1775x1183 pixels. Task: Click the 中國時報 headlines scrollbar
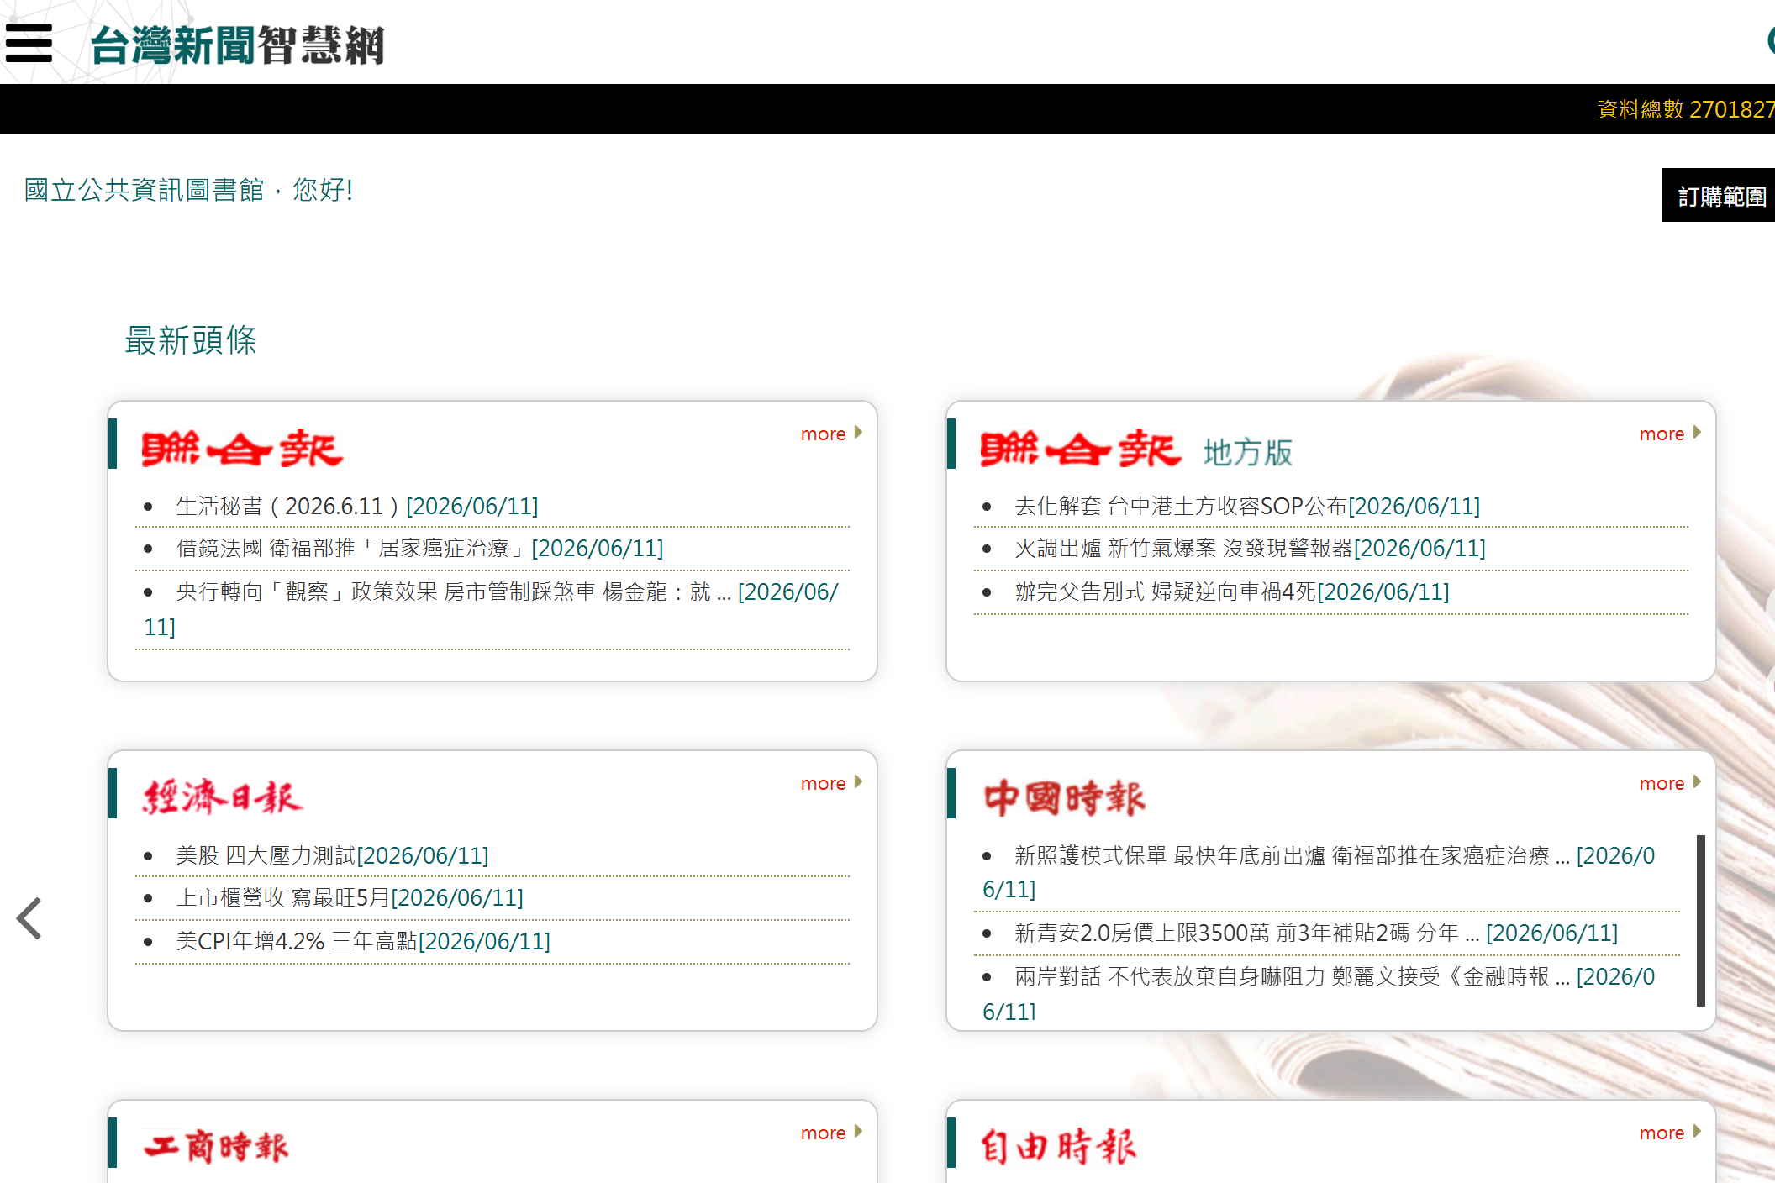(x=1700, y=920)
